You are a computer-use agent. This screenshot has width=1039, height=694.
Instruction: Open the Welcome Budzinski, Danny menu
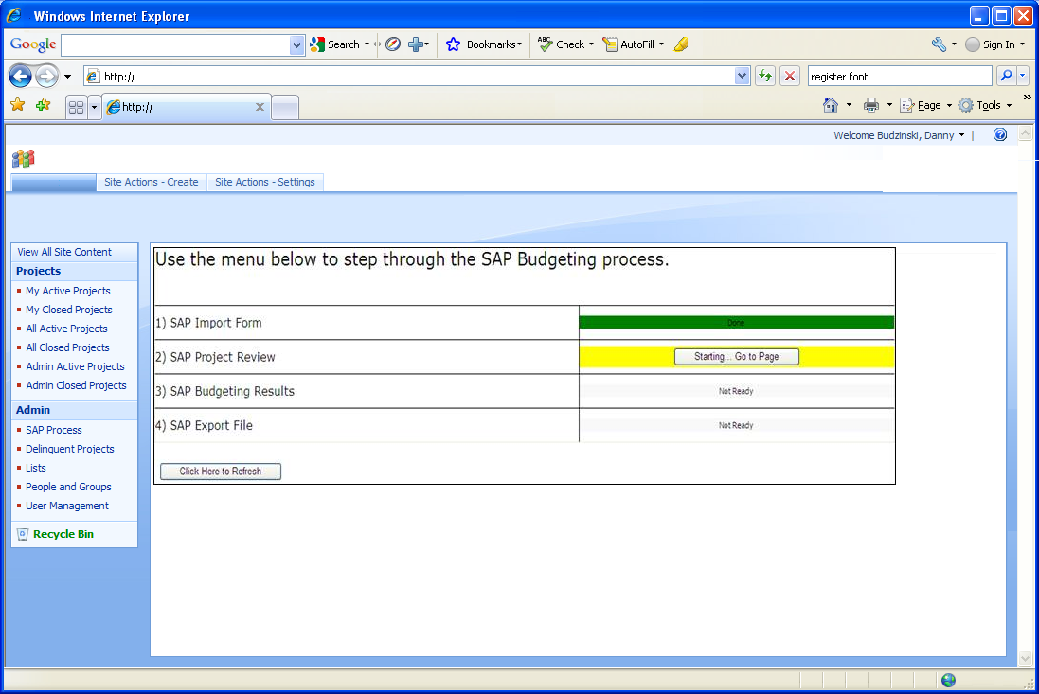click(899, 135)
